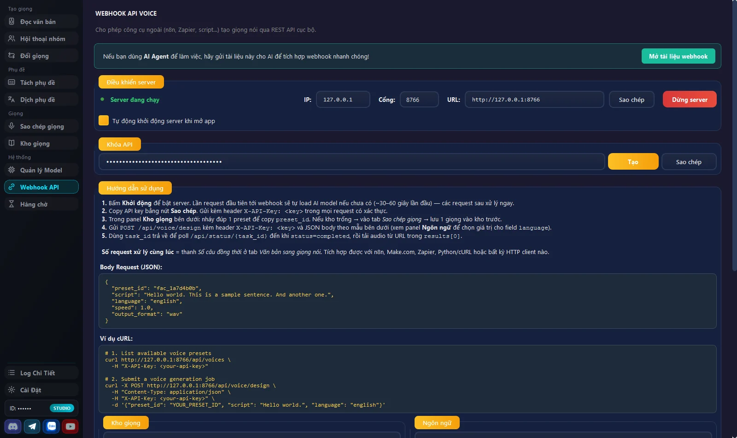Click the masked ID value in sidebar
Viewport: 737px width, 438px height.
[24, 408]
